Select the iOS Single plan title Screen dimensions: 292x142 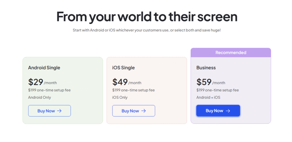pyautogui.click(x=123, y=68)
